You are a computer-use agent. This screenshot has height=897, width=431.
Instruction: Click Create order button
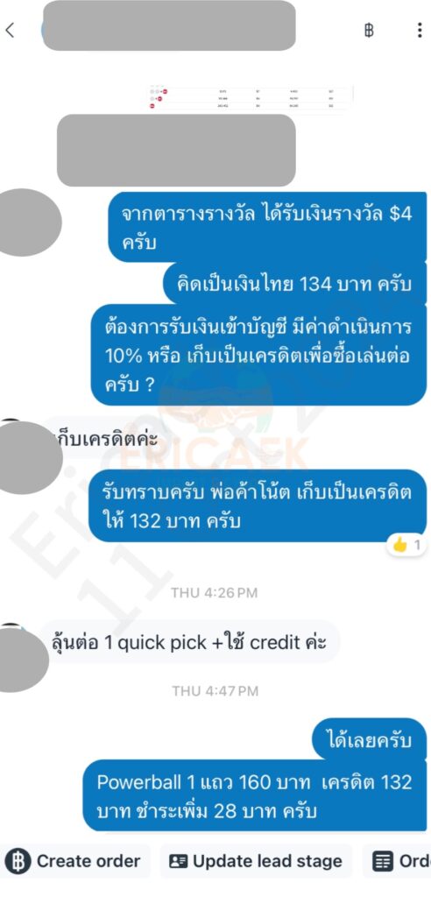[x=75, y=861]
